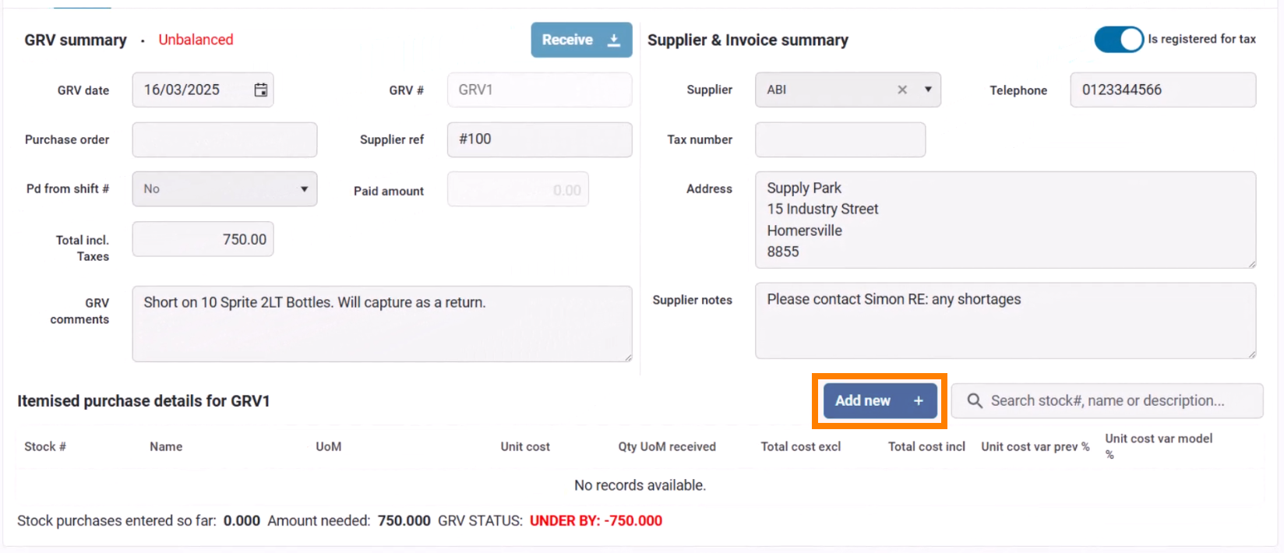Click the Purchase order field
This screenshot has width=1284, height=553.
pos(224,140)
